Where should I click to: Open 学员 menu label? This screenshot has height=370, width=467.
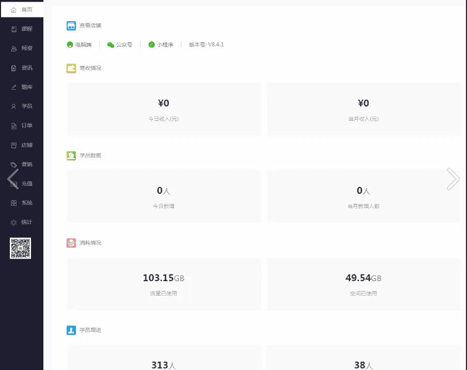pyautogui.click(x=27, y=106)
